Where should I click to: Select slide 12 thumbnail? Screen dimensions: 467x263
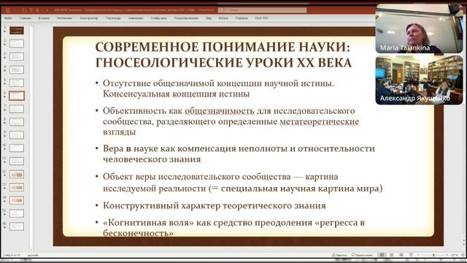coord(16,174)
